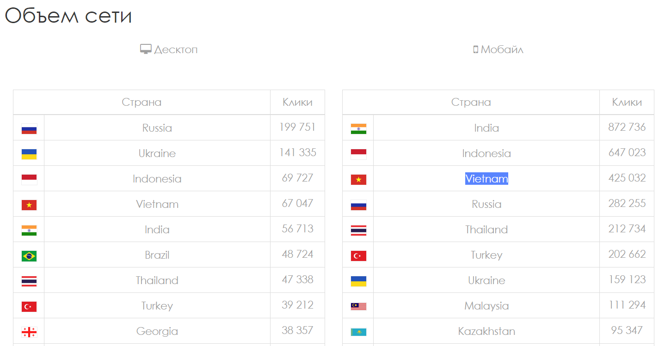The height and width of the screenshot is (346, 665).
Task: Click the 199 751 clicks value for Russia
Action: coord(297,127)
